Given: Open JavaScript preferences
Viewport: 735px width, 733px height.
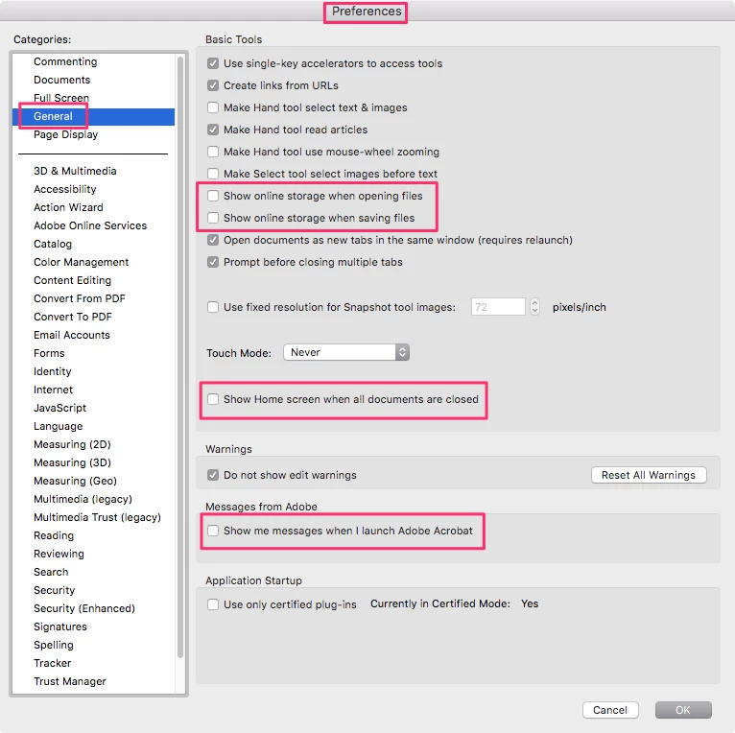Looking at the screenshot, I should point(60,408).
